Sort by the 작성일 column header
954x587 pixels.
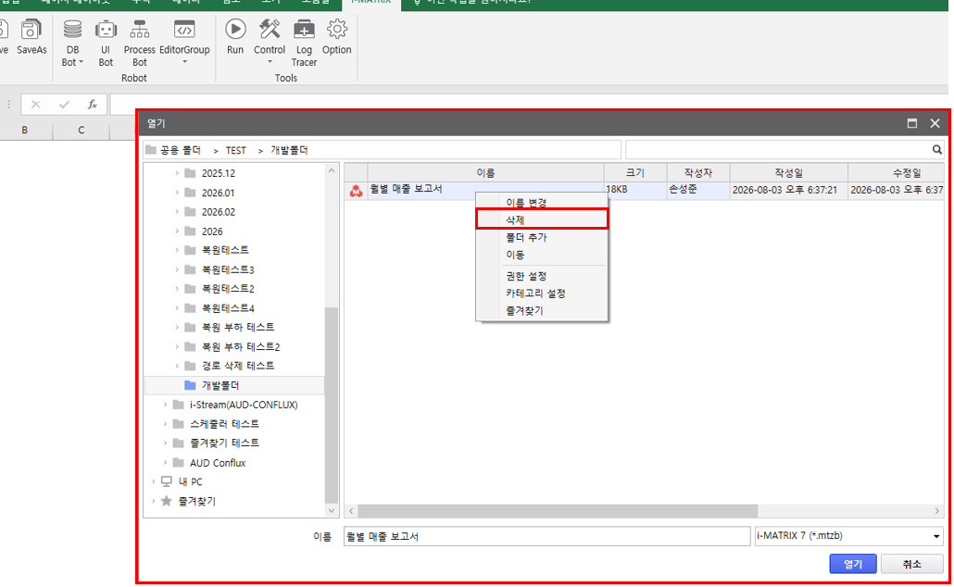(789, 173)
